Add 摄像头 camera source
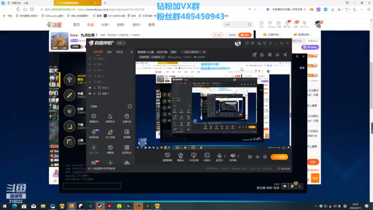The height and width of the screenshot is (210, 373). [x=180, y=157]
